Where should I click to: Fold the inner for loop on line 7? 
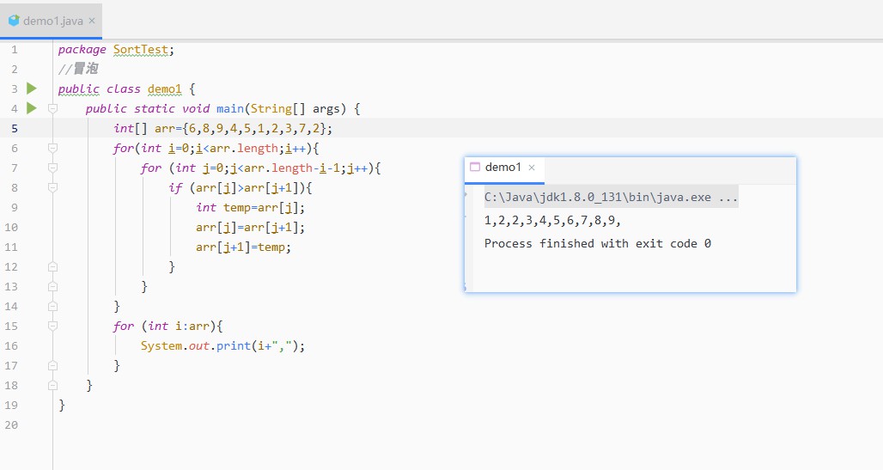pos(52,168)
